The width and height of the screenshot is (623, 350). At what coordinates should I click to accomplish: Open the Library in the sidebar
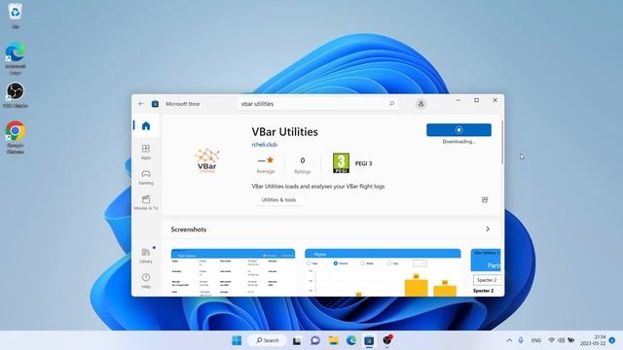(146, 256)
